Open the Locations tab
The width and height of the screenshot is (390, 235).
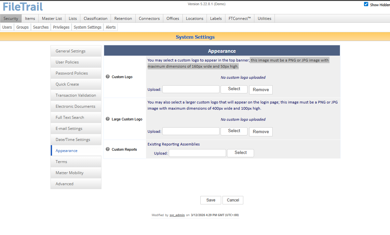coord(195,19)
